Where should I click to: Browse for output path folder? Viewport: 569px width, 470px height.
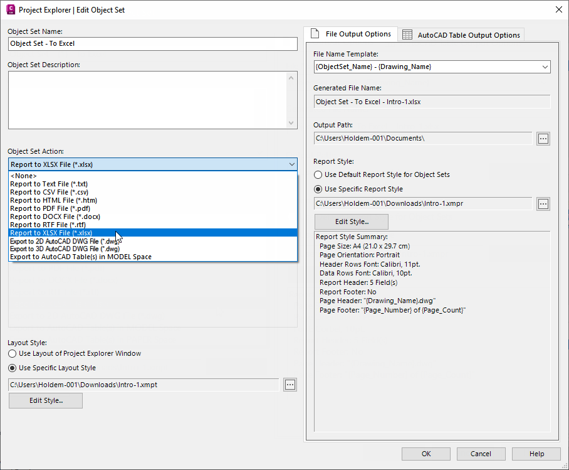(543, 138)
